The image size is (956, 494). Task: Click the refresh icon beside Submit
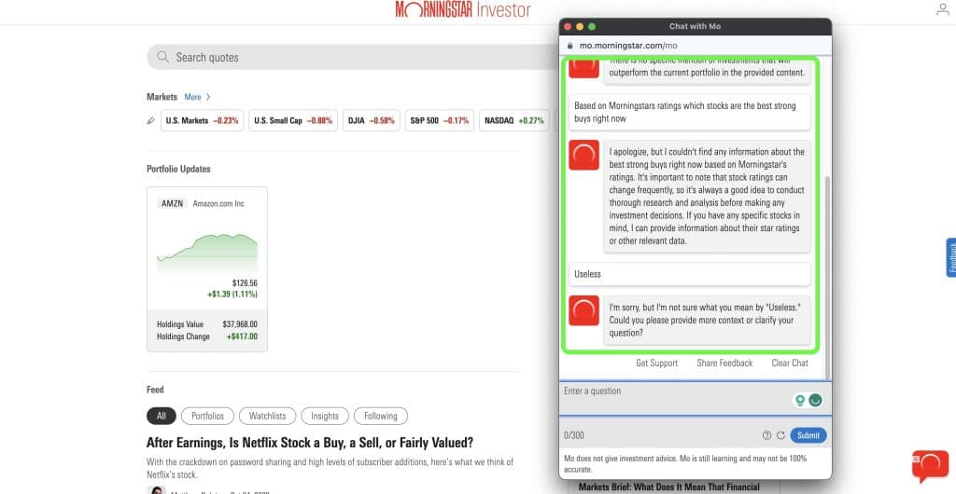tap(780, 435)
